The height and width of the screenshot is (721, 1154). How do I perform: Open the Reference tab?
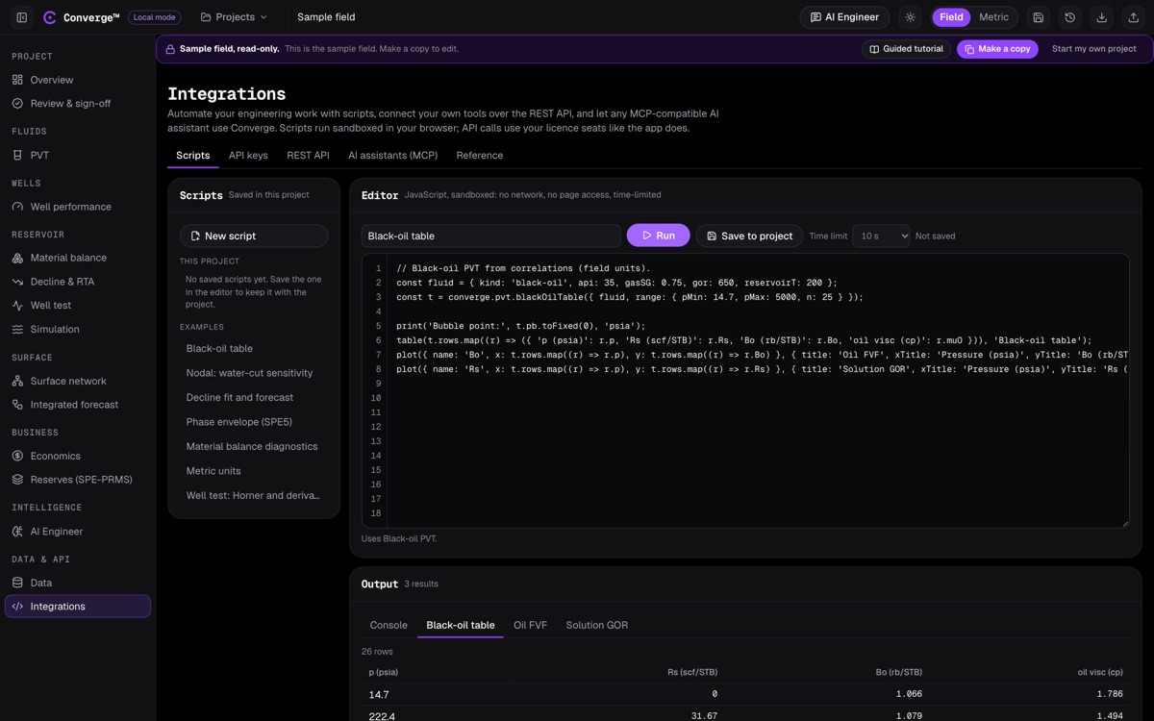[480, 156]
